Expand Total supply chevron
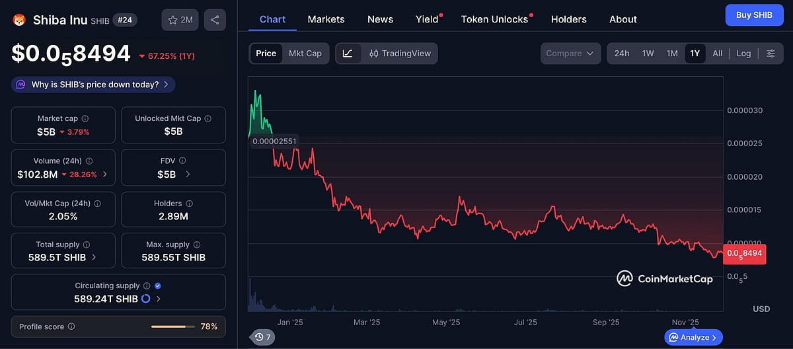 (94, 257)
